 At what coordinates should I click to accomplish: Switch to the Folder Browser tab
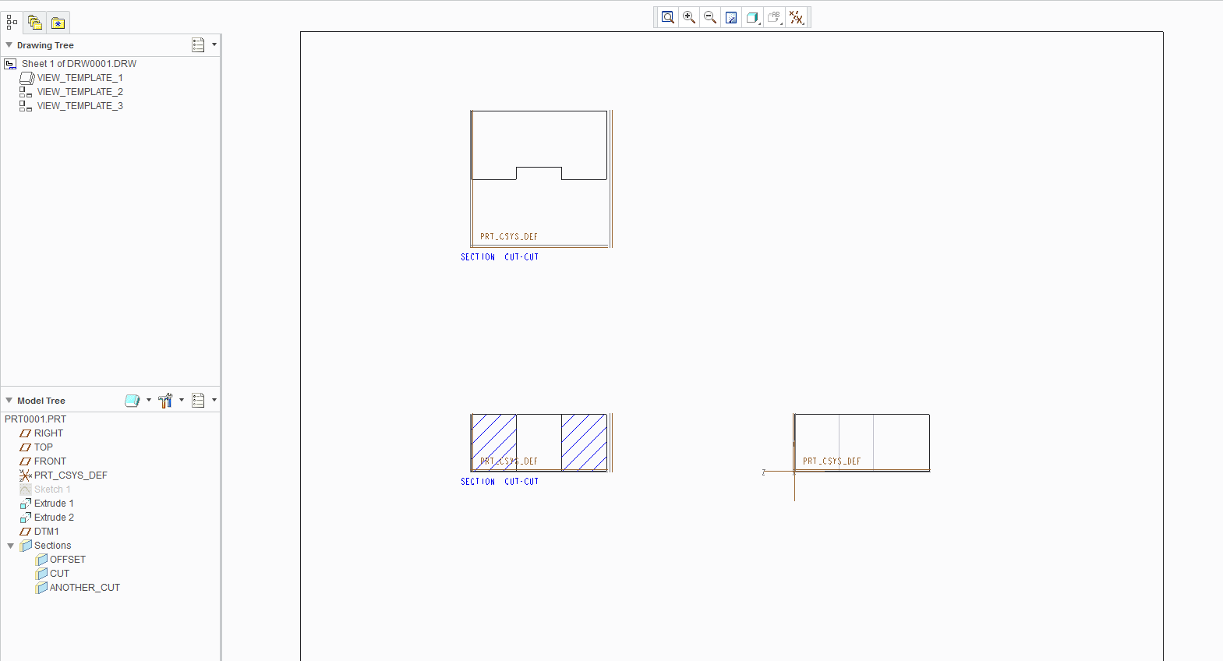coord(34,23)
